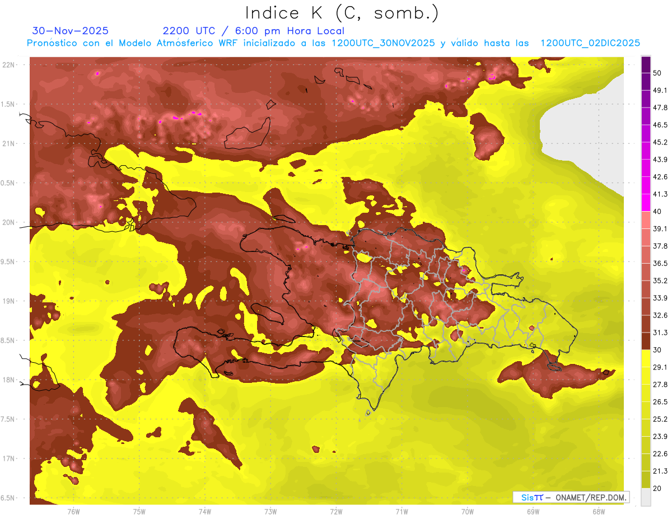Click the colorbar value '23.9'
The image size is (672, 519).
[x=660, y=436]
